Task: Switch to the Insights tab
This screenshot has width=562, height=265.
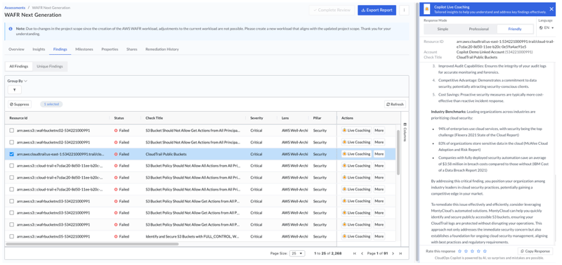Action: 39,49
